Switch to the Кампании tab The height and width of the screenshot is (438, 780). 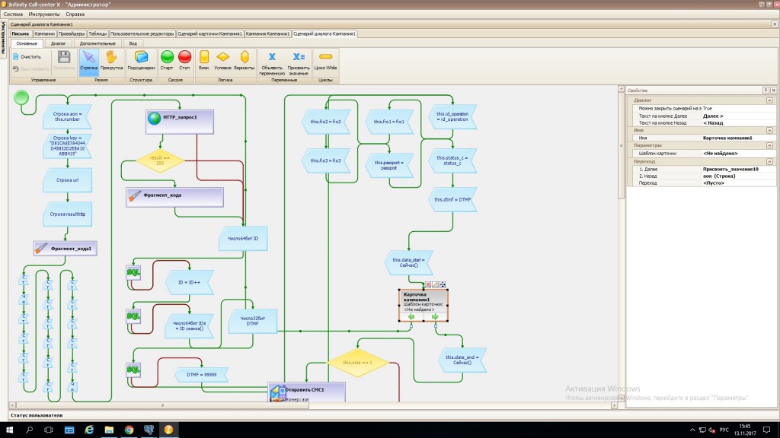(x=44, y=33)
